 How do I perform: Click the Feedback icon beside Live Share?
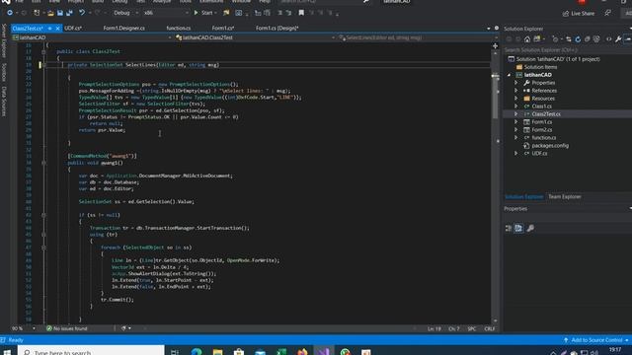pos(607,13)
